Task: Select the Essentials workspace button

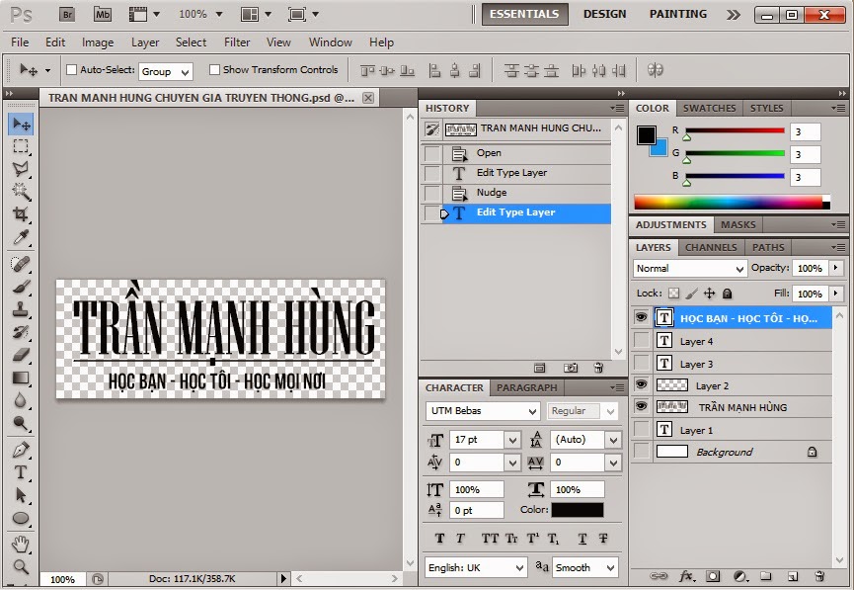Action: pos(524,14)
